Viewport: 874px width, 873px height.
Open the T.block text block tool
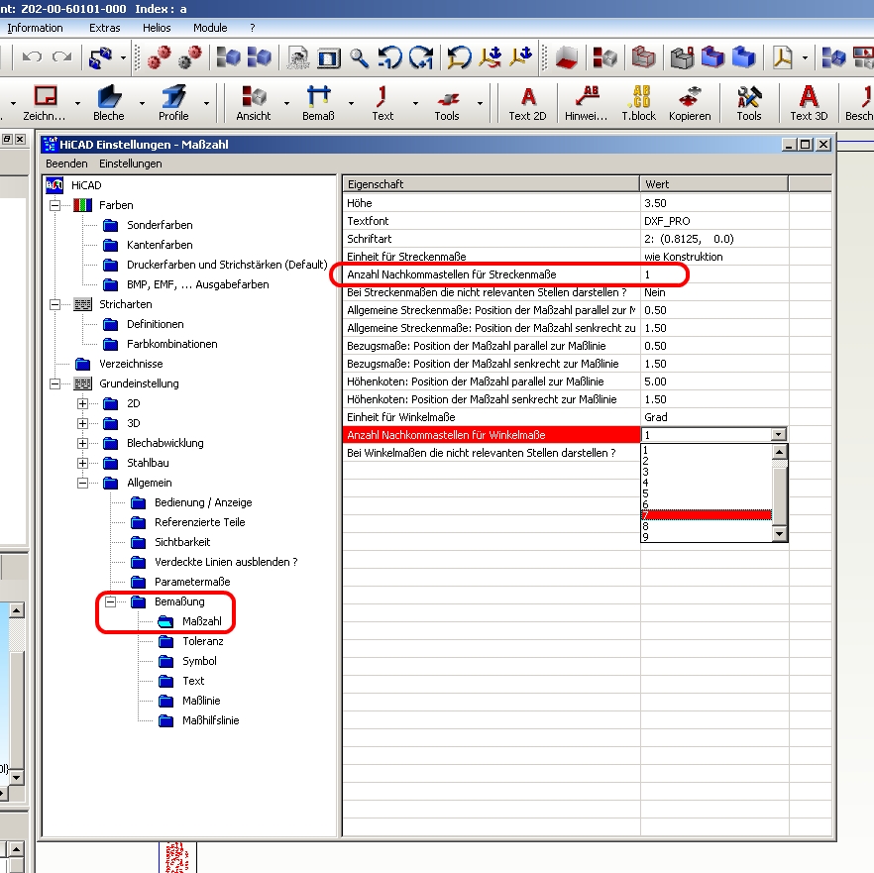[x=639, y=103]
